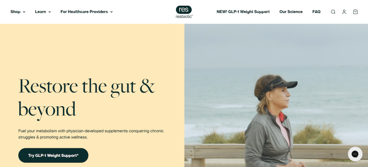The width and height of the screenshot is (368, 167).
Task: Open the shopping cart bag icon
Action: pyautogui.click(x=355, y=12)
